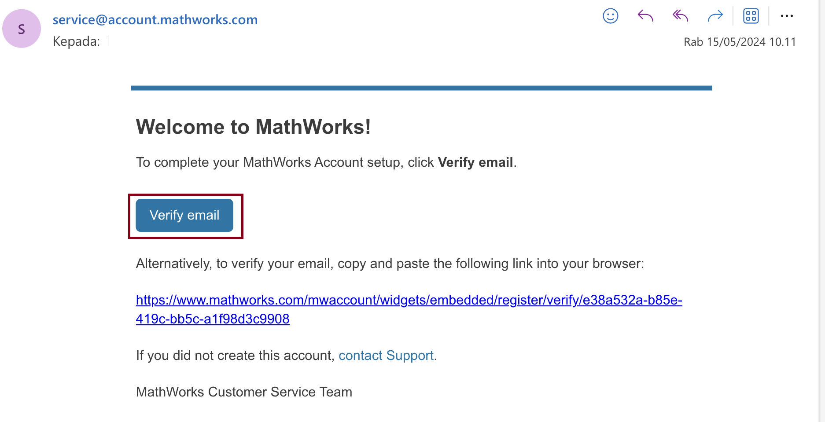Click the vertical scrollbar on the right edge
This screenshot has width=825, height=422.
(821, 211)
